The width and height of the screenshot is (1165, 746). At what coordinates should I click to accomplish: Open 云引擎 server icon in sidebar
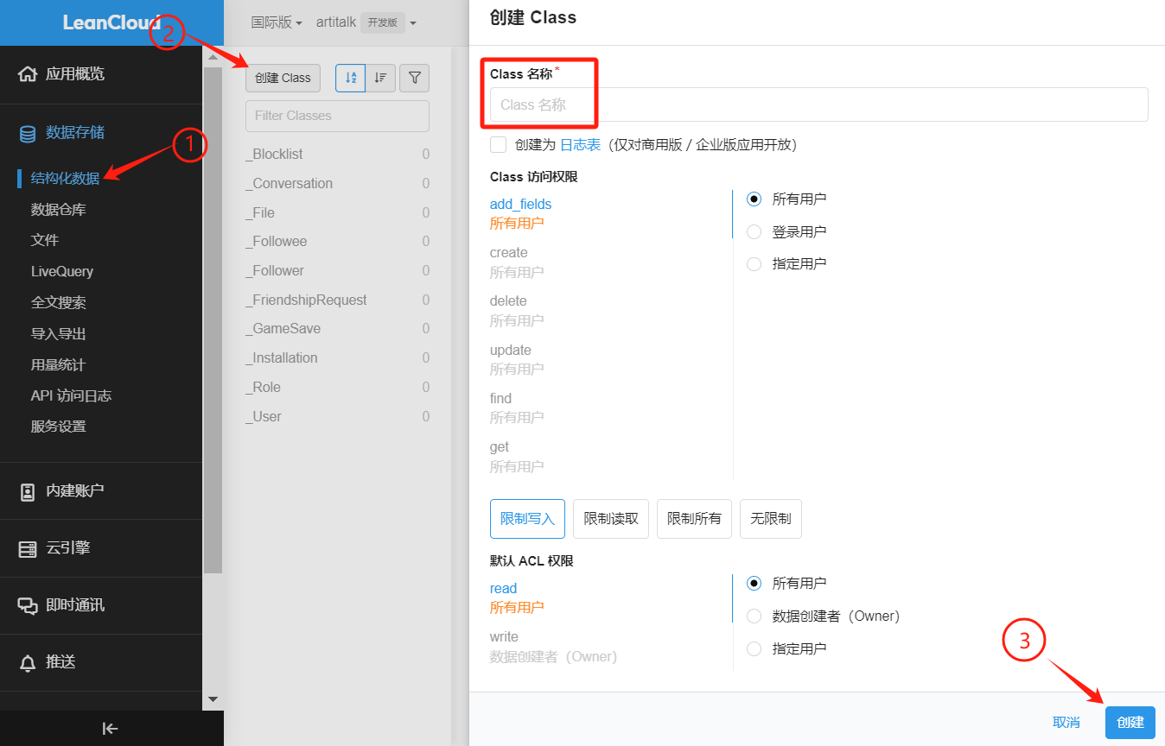point(28,548)
